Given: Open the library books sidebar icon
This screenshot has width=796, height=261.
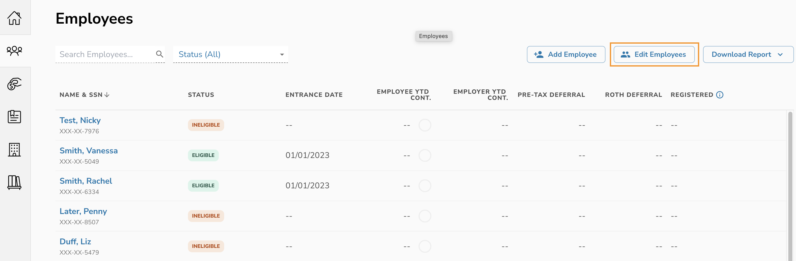Looking at the screenshot, I should (14, 182).
